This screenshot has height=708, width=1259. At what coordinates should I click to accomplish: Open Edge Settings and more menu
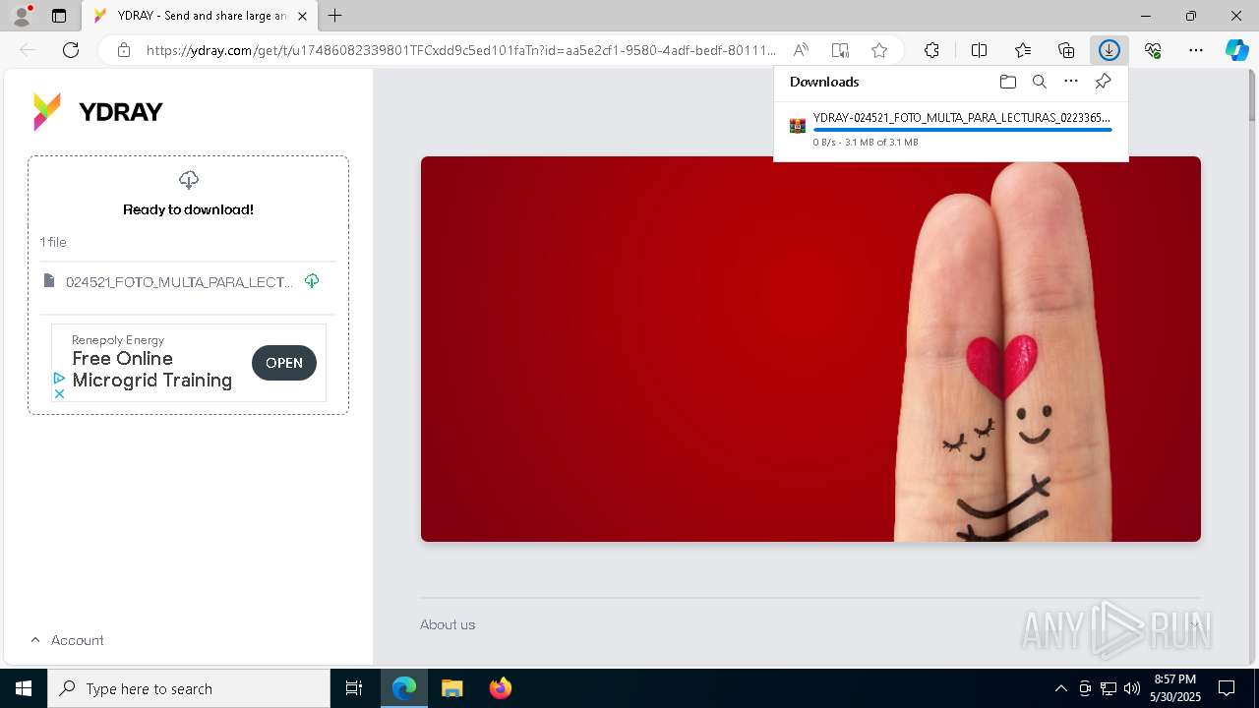[x=1196, y=50]
